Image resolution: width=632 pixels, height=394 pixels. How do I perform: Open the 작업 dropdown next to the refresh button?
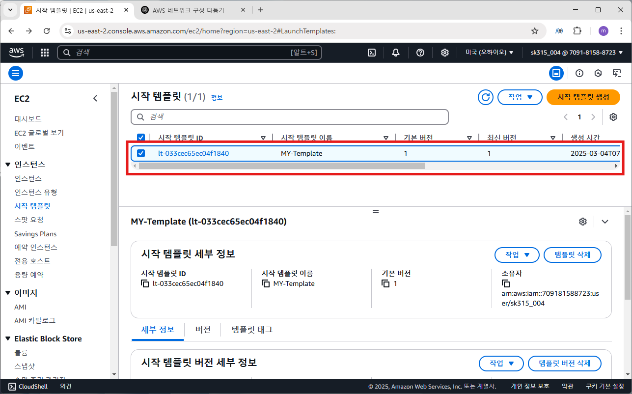(520, 97)
